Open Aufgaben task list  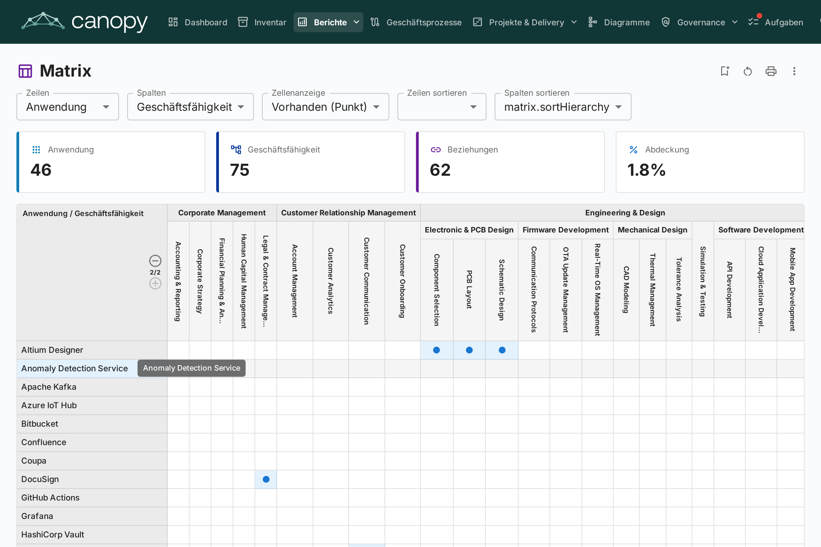(x=776, y=22)
